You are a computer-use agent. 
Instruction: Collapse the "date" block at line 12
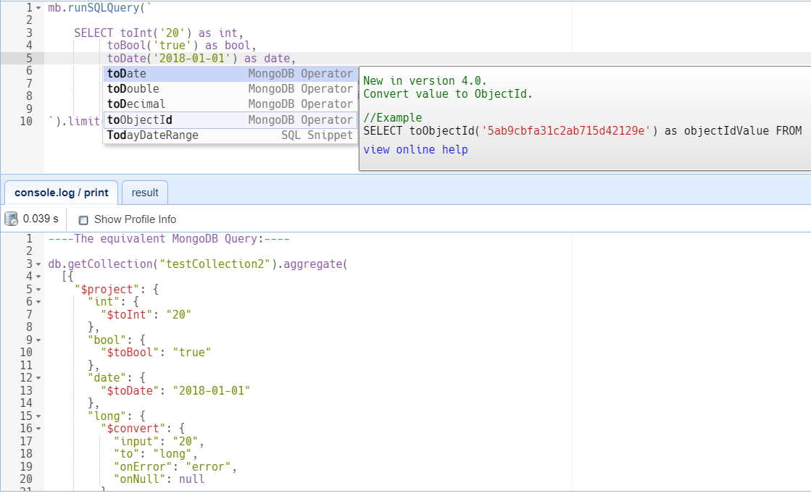38,377
